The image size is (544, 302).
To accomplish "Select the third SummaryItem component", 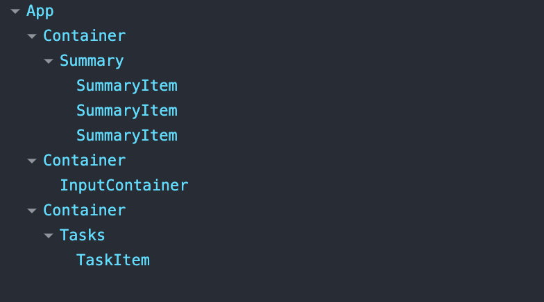I will point(126,136).
